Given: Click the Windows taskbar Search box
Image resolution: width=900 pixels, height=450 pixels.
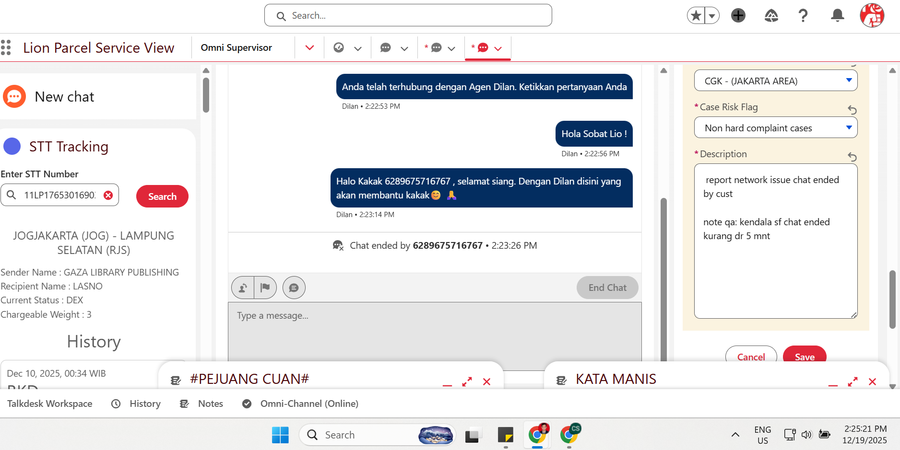Looking at the screenshot, I should 377,435.
